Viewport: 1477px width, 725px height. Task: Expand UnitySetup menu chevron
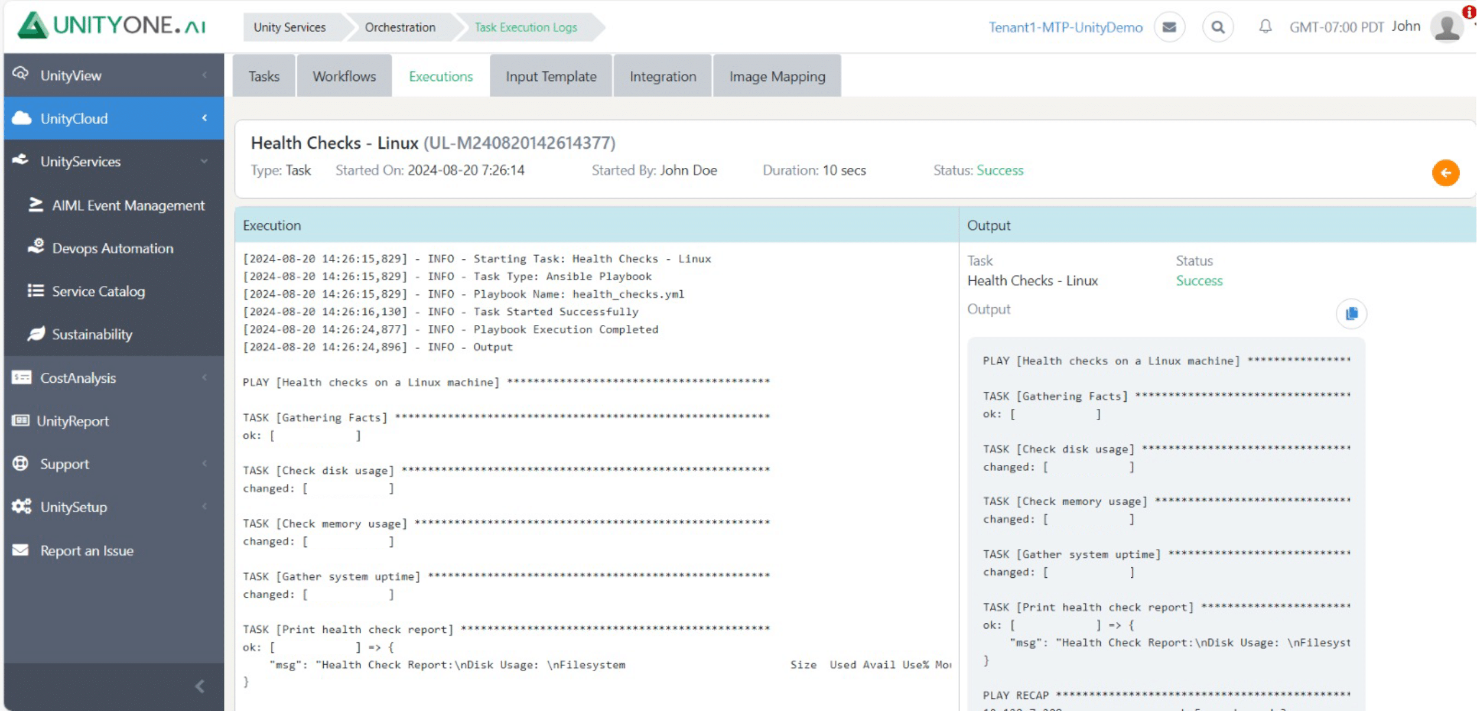[x=204, y=506]
